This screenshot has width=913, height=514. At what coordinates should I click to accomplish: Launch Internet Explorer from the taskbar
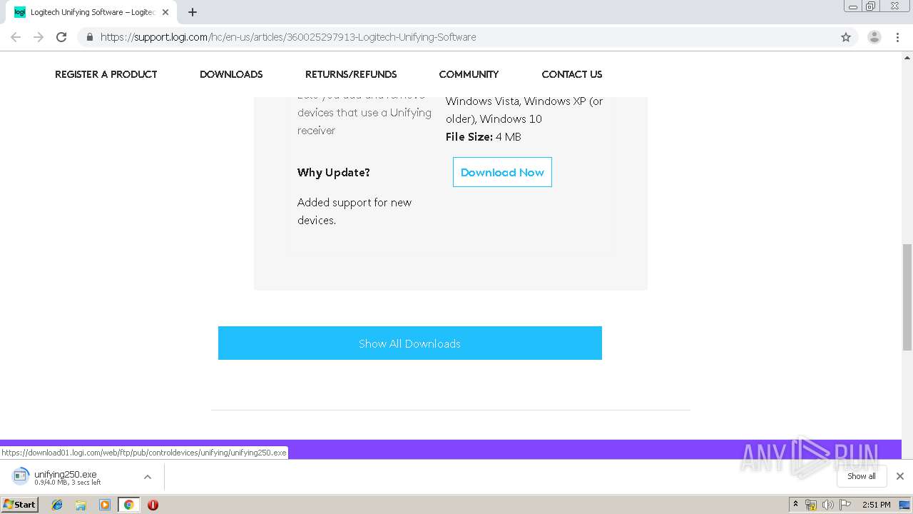(57, 505)
